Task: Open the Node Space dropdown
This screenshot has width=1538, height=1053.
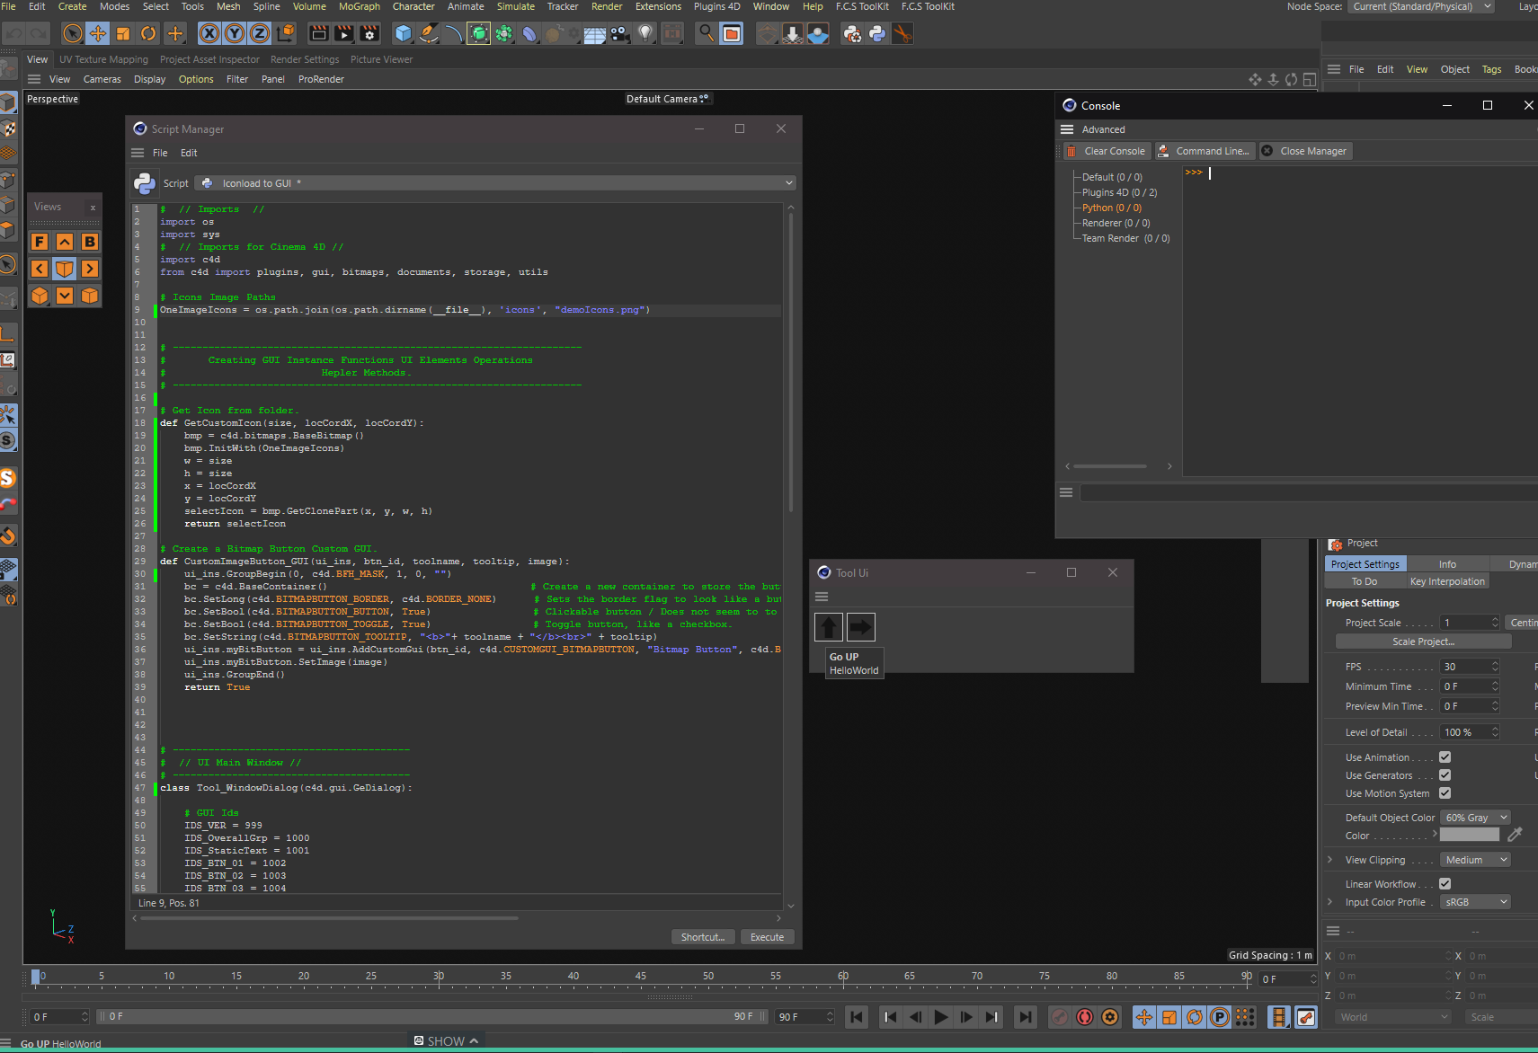Action: pyautogui.click(x=1422, y=6)
